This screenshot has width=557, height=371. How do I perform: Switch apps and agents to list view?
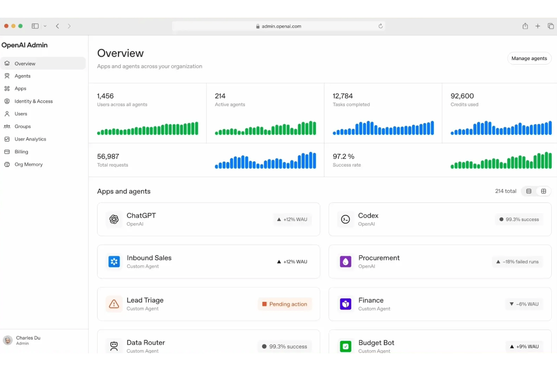(x=529, y=191)
